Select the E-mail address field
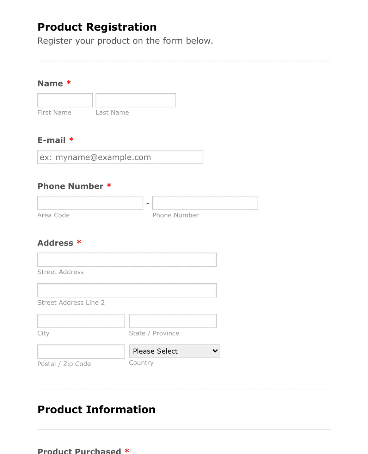Viewport: 368px width, 454px height. (120, 157)
